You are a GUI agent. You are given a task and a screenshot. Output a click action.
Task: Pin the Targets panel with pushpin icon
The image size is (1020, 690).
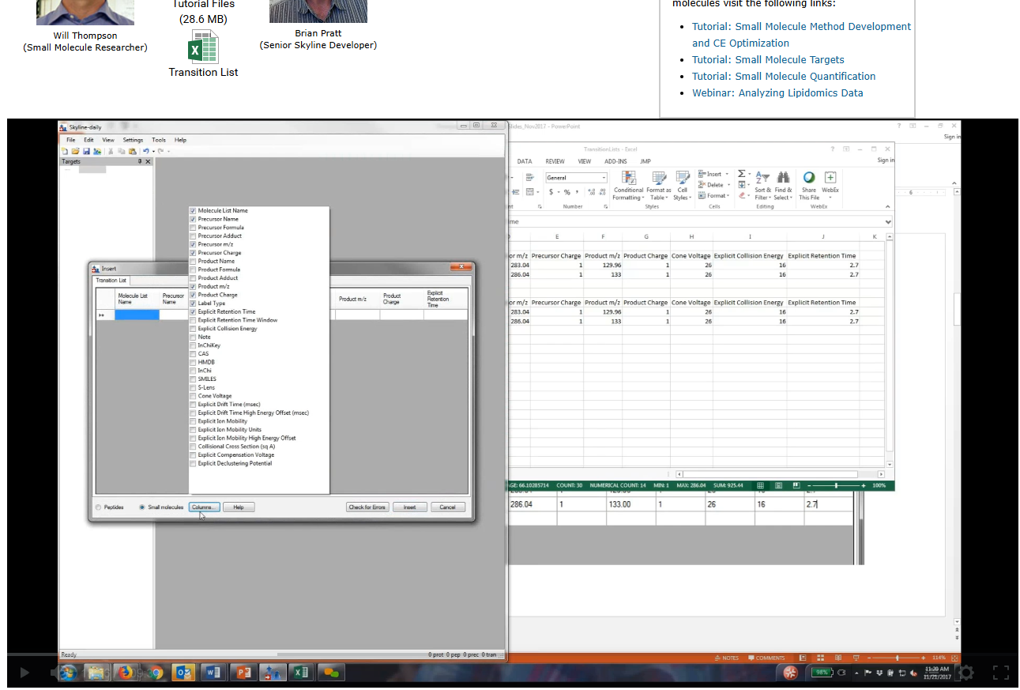pos(140,161)
